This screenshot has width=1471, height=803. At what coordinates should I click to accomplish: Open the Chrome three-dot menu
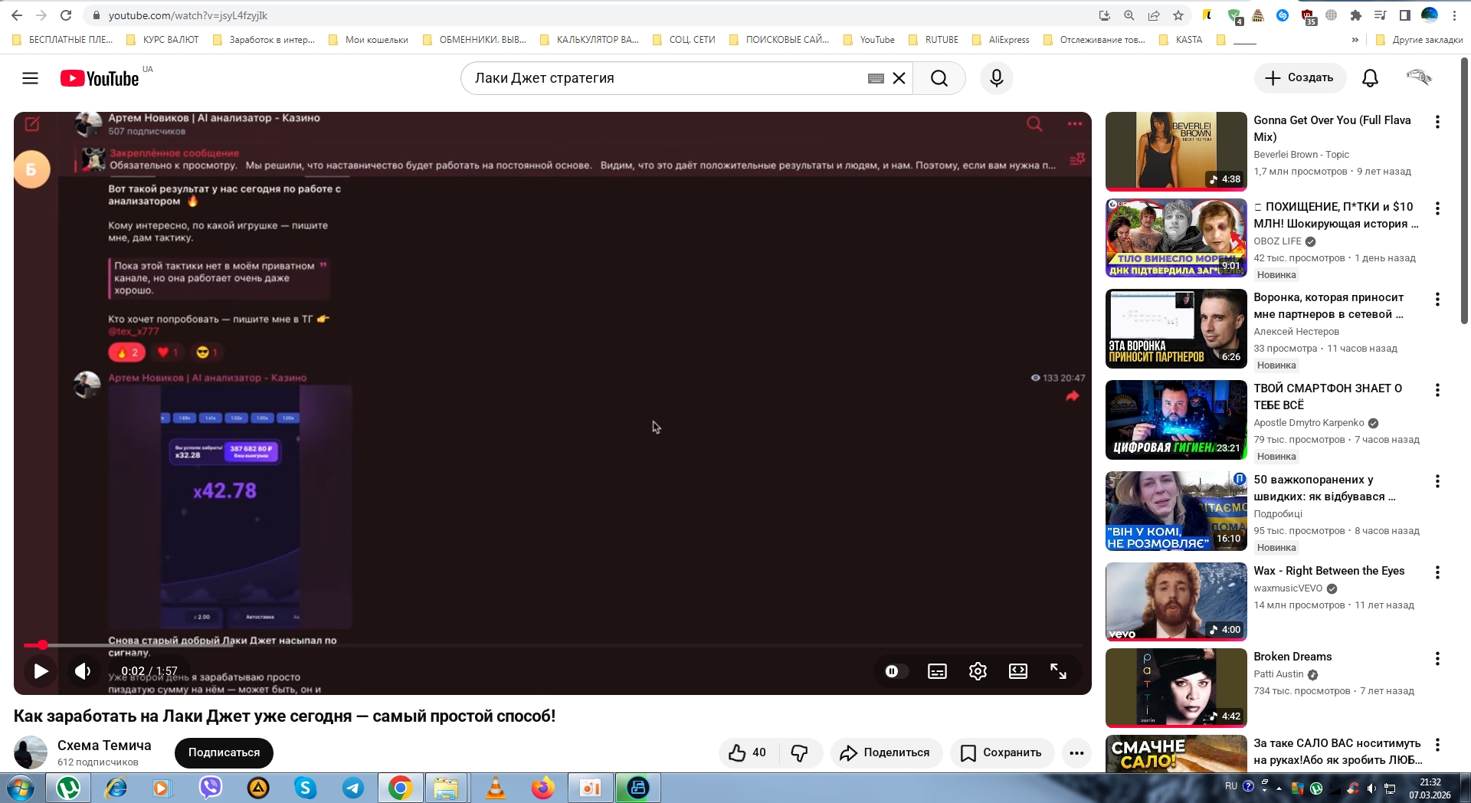pos(1454,15)
